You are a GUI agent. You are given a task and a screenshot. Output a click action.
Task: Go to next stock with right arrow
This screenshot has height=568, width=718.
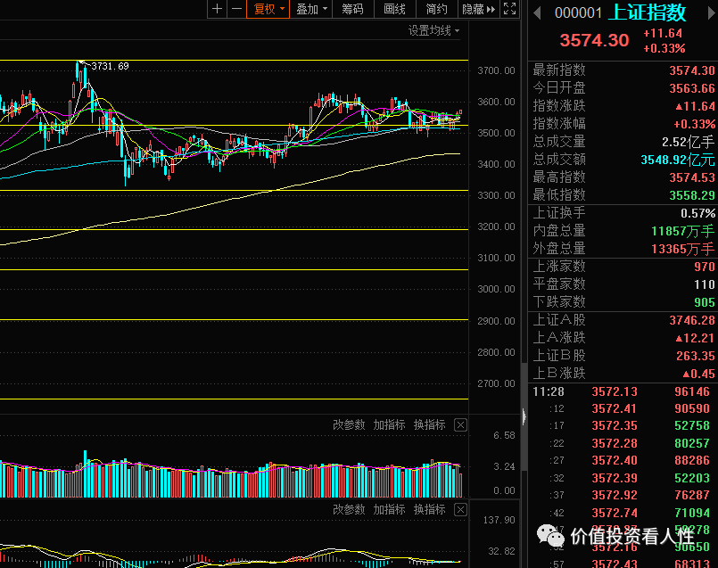click(711, 12)
